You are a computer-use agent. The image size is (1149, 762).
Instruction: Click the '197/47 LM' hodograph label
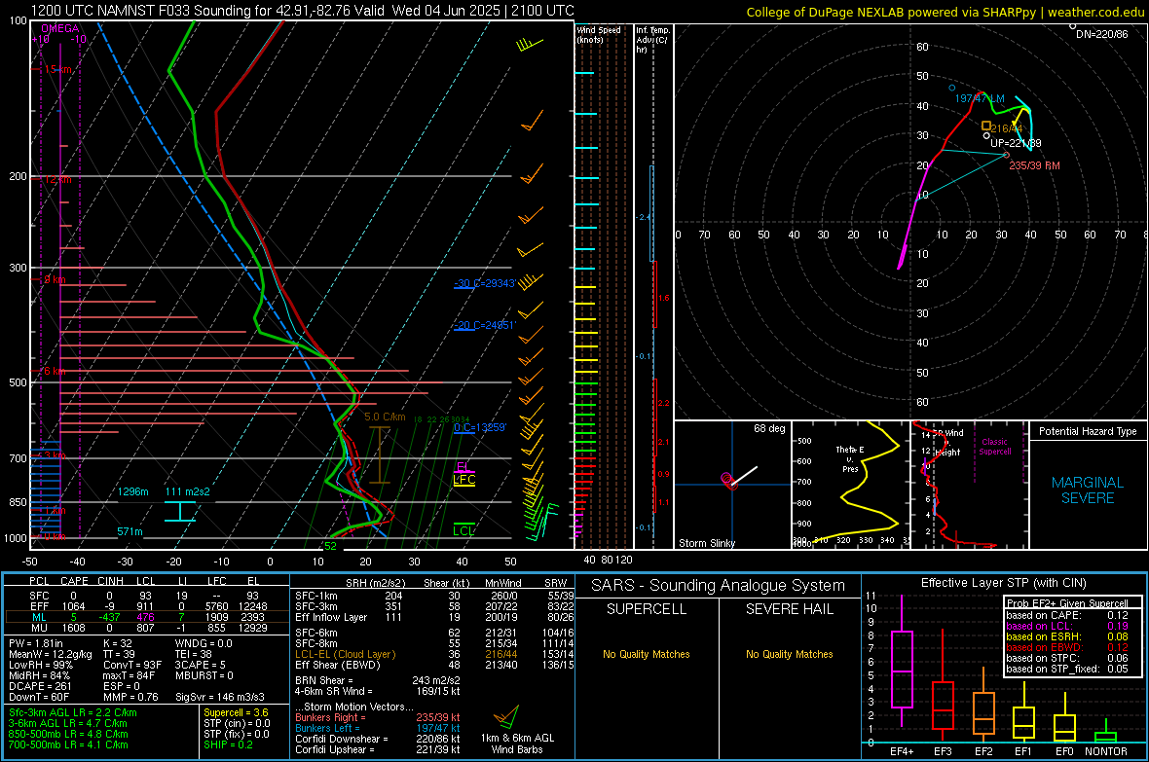(x=980, y=98)
